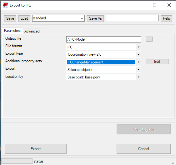Click the Export button
The width and height of the screenshot is (176, 165).
[x=36, y=149]
